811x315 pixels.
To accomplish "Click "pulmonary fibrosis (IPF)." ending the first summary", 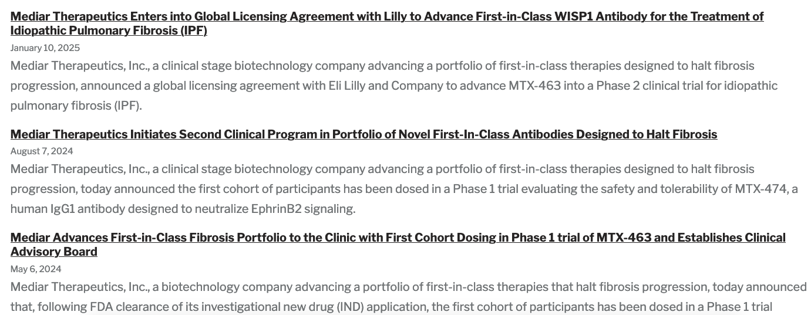I will click(76, 106).
